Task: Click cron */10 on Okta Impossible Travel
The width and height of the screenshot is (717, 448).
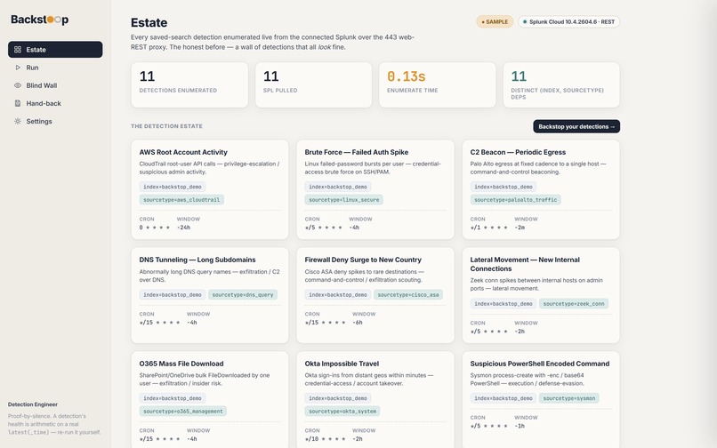Action: [x=325, y=439]
